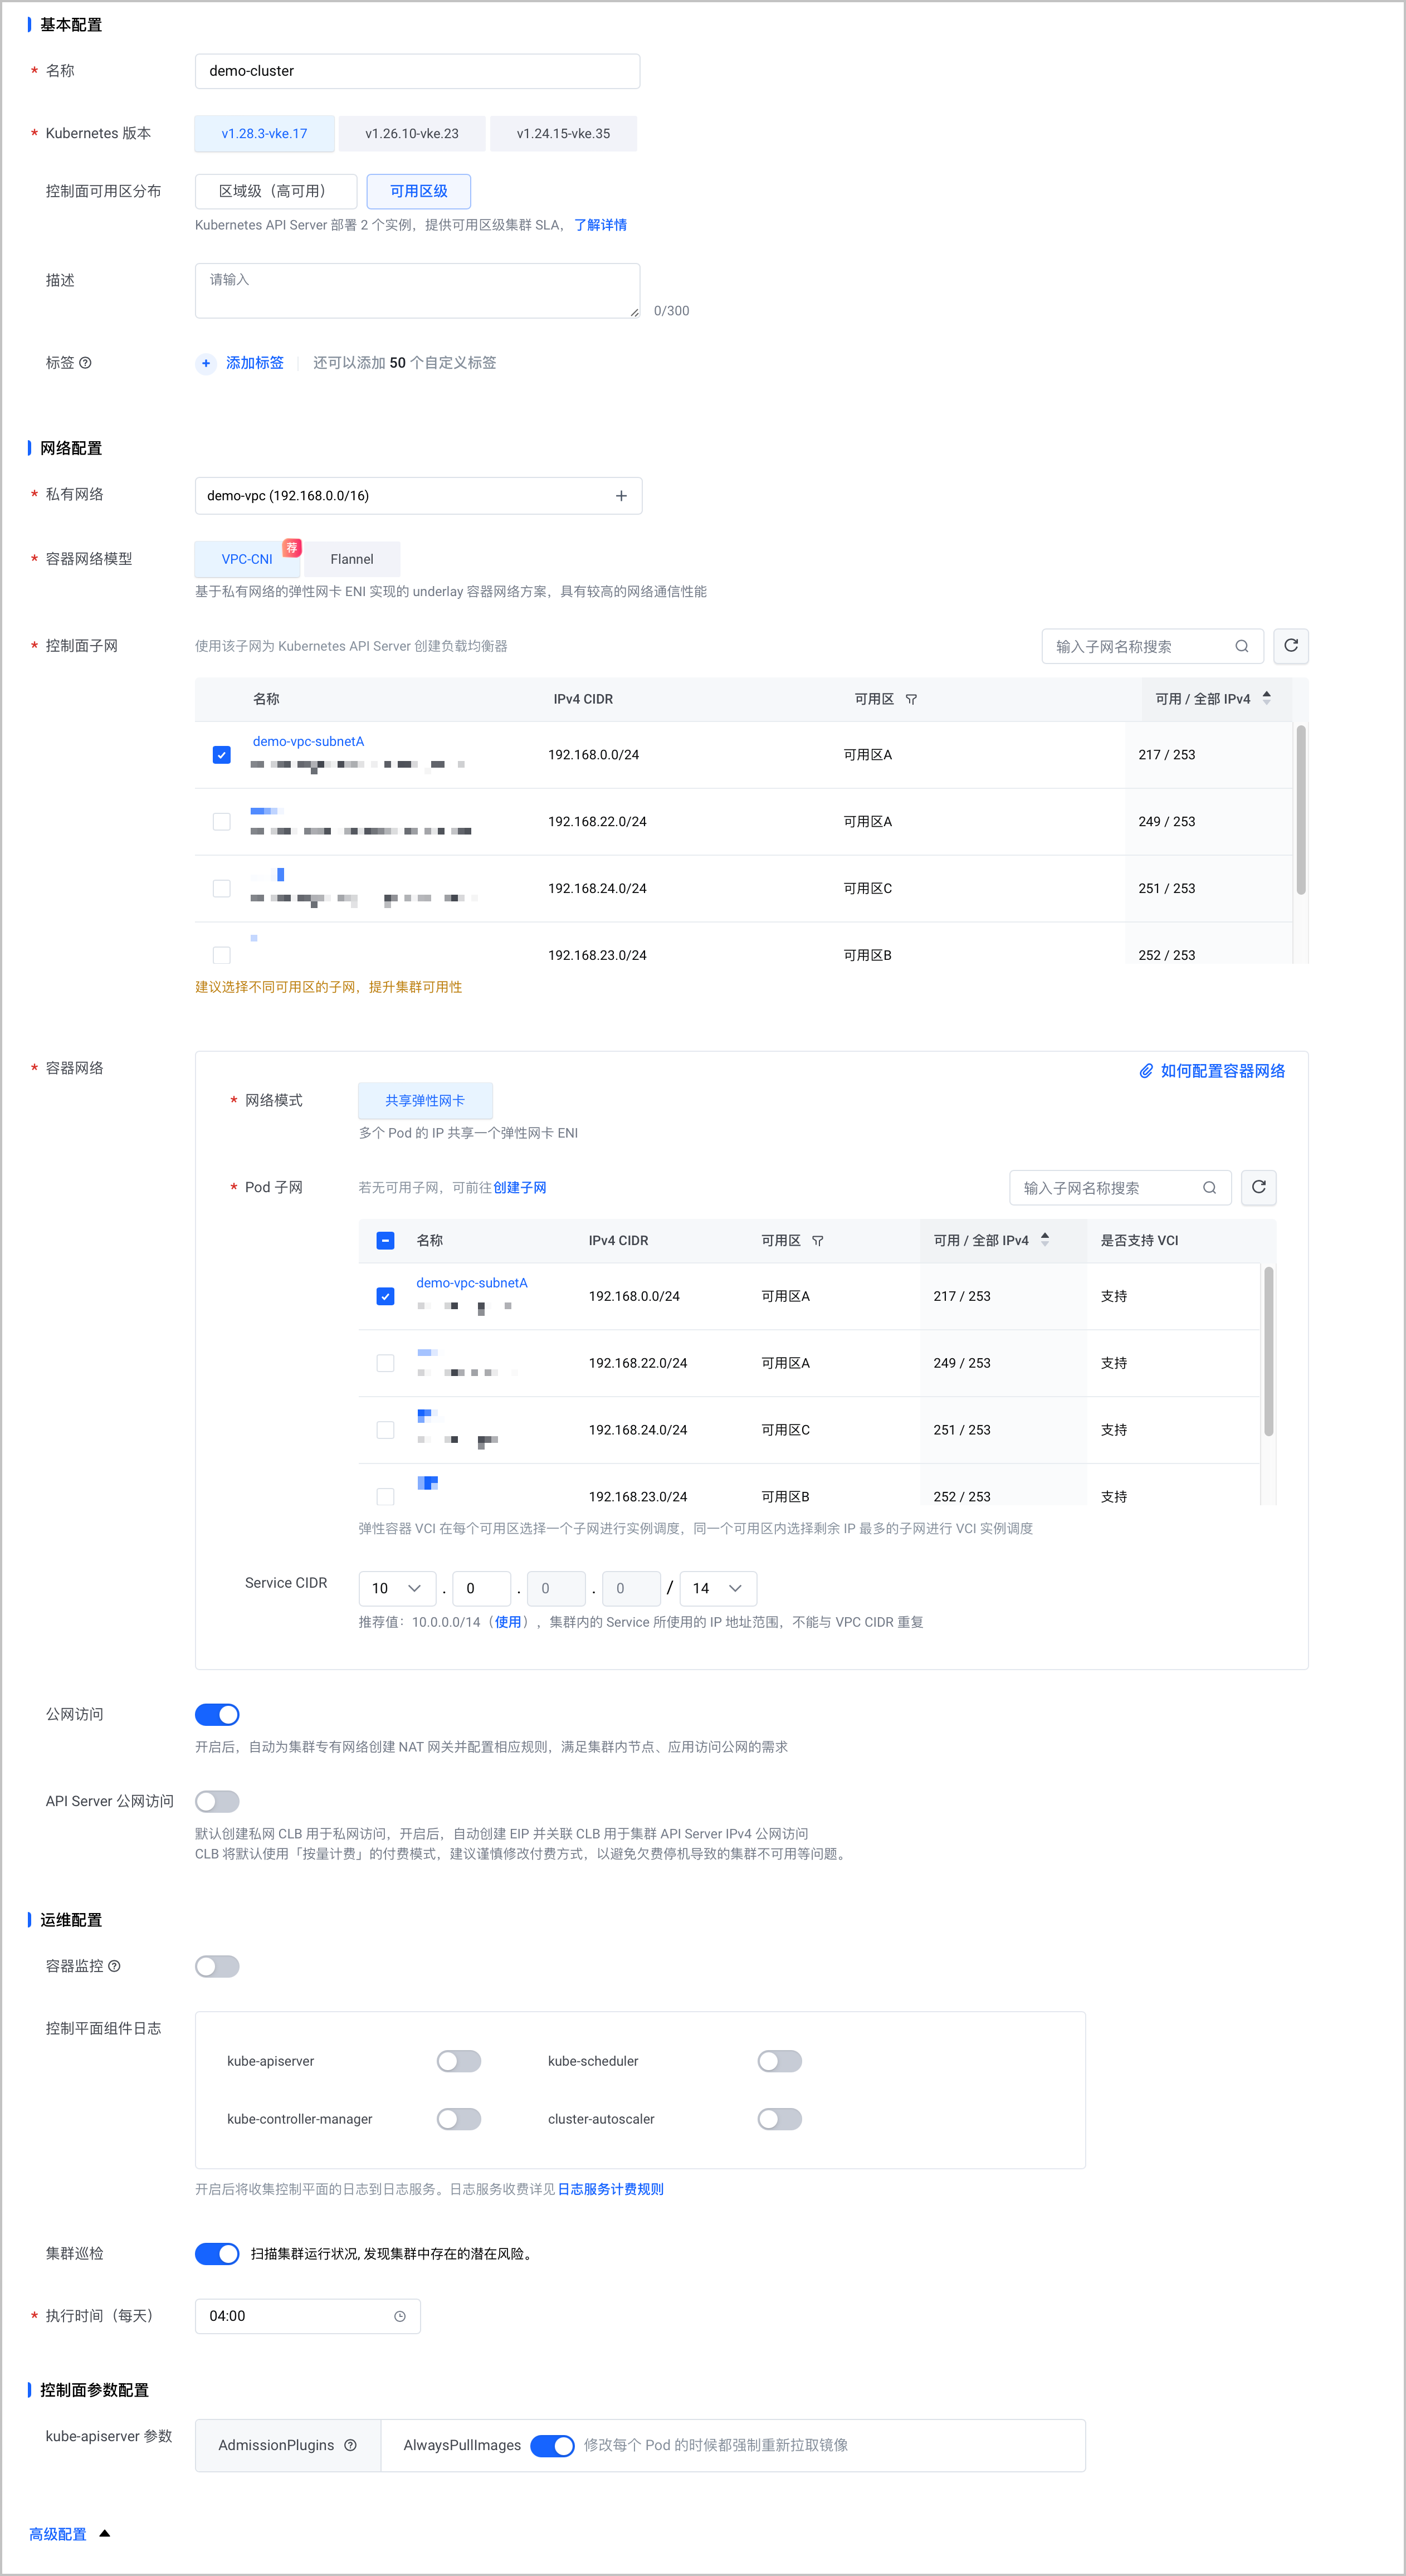Enable the 容器监控 switch
Screen dimensions: 1406x2576
coord(217,1967)
